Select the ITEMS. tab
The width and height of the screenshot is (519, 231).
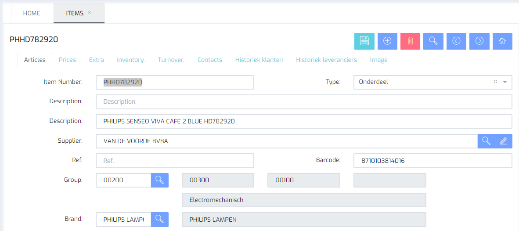pyautogui.click(x=79, y=13)
